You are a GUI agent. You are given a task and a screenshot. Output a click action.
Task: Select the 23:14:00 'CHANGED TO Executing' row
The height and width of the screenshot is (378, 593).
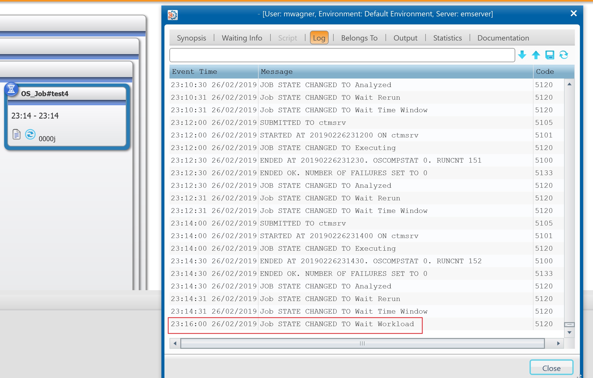367,248
